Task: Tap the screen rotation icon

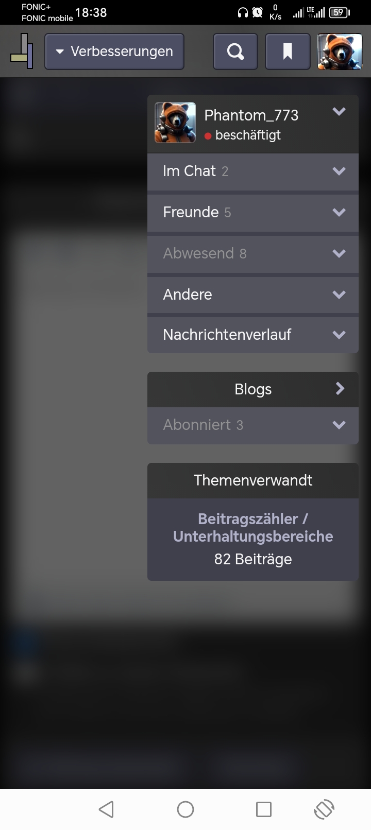Action: (324, 809)
